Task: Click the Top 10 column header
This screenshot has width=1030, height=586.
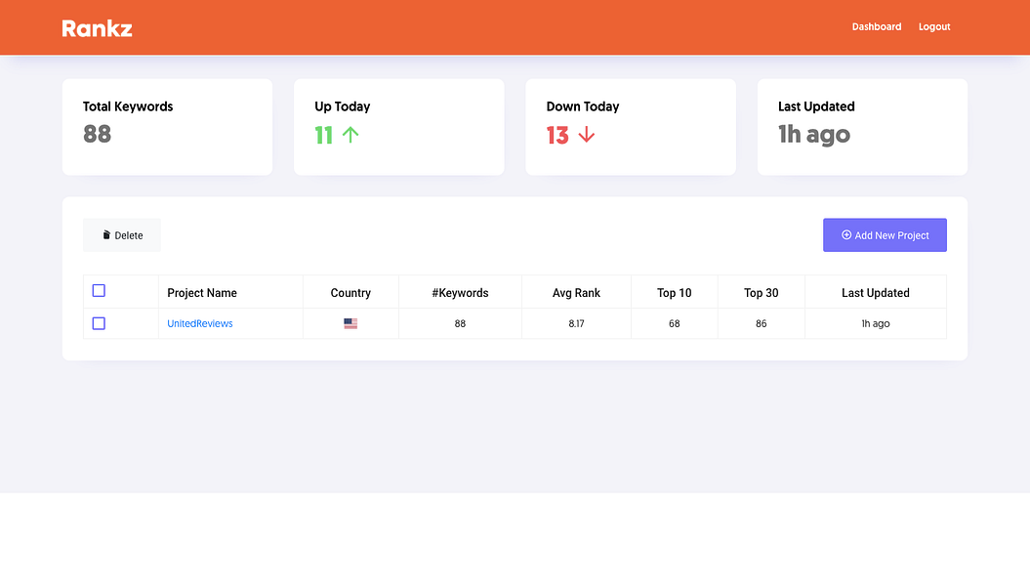Action: (x=674, y=293)
